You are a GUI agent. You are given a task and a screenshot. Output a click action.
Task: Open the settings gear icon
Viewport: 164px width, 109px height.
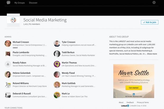point(154,3)
